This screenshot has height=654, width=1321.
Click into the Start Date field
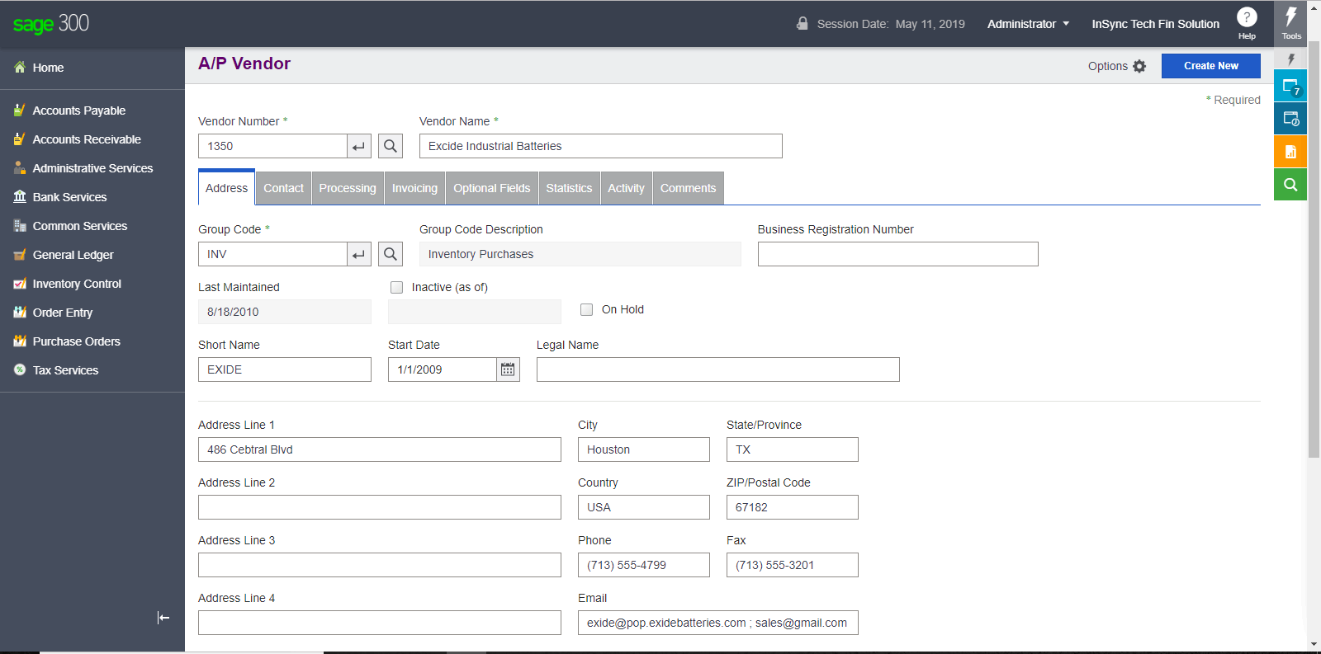(443, 369)
